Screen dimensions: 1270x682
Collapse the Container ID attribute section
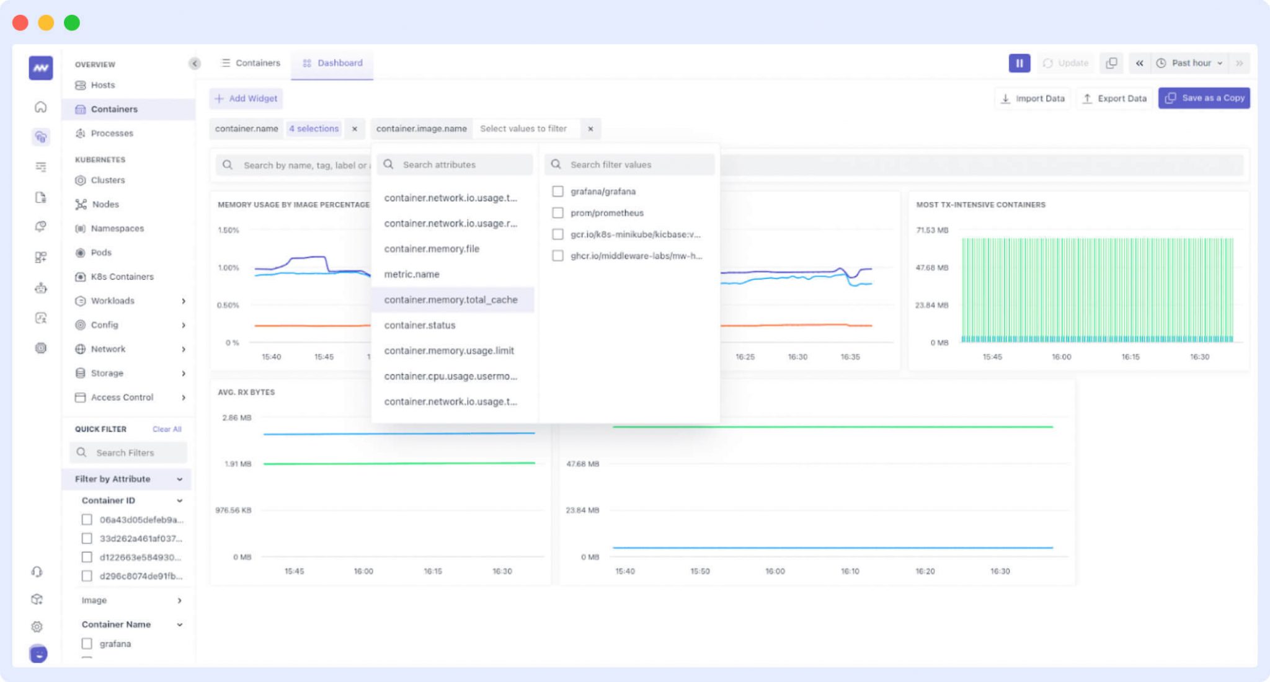(180, 500)
